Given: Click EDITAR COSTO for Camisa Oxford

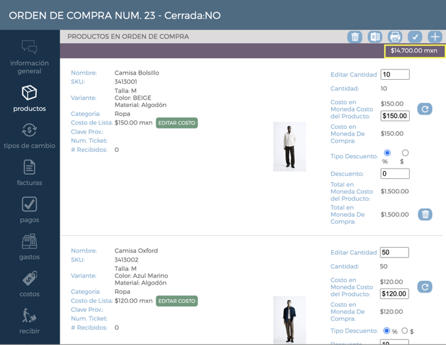Looking at the screenshot, I should tap(176, 301).
